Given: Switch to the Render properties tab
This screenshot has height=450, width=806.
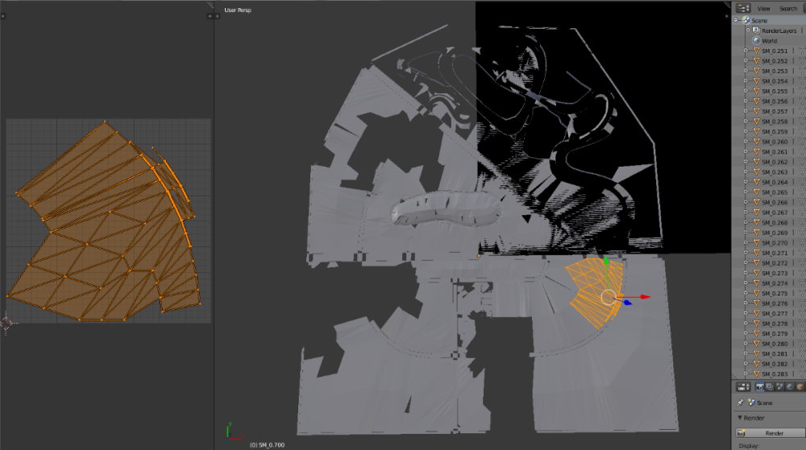Looking at the screenshot, I should point(760,387).
